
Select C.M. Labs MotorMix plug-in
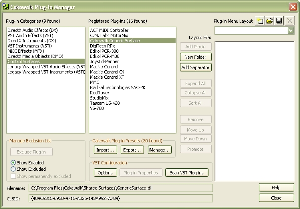click(x=132, y=36)
